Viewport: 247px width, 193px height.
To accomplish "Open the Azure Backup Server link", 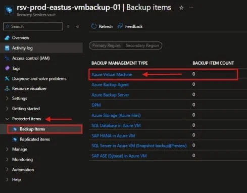I will (110, 95).
